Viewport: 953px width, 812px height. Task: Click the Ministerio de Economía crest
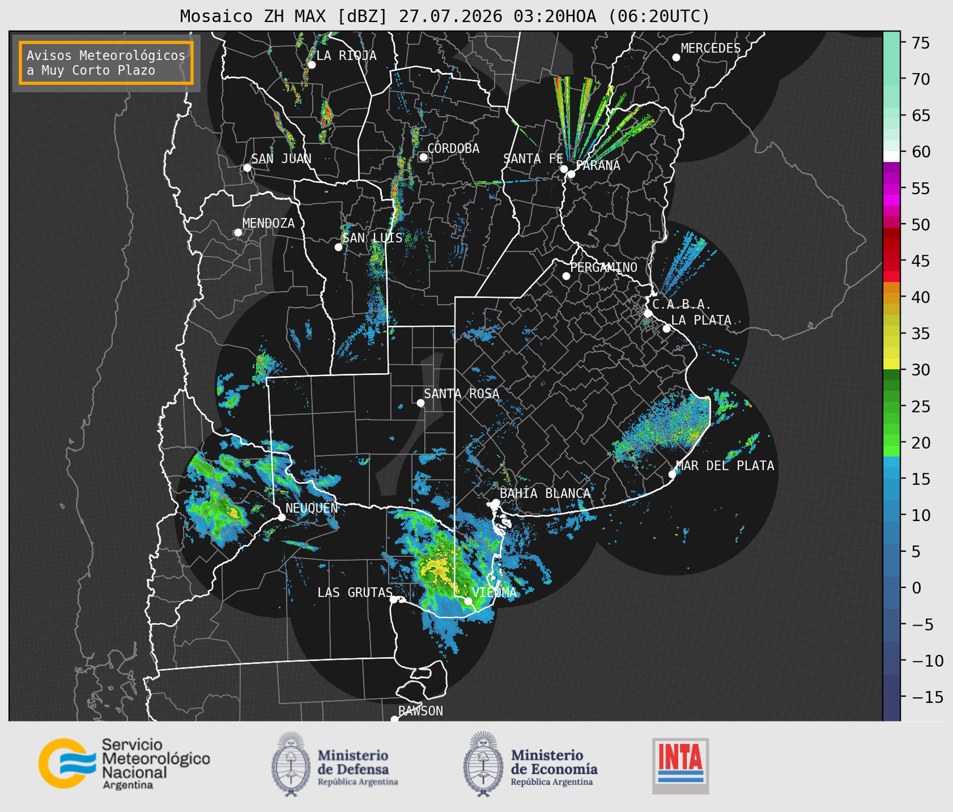(x=483, y=764)
